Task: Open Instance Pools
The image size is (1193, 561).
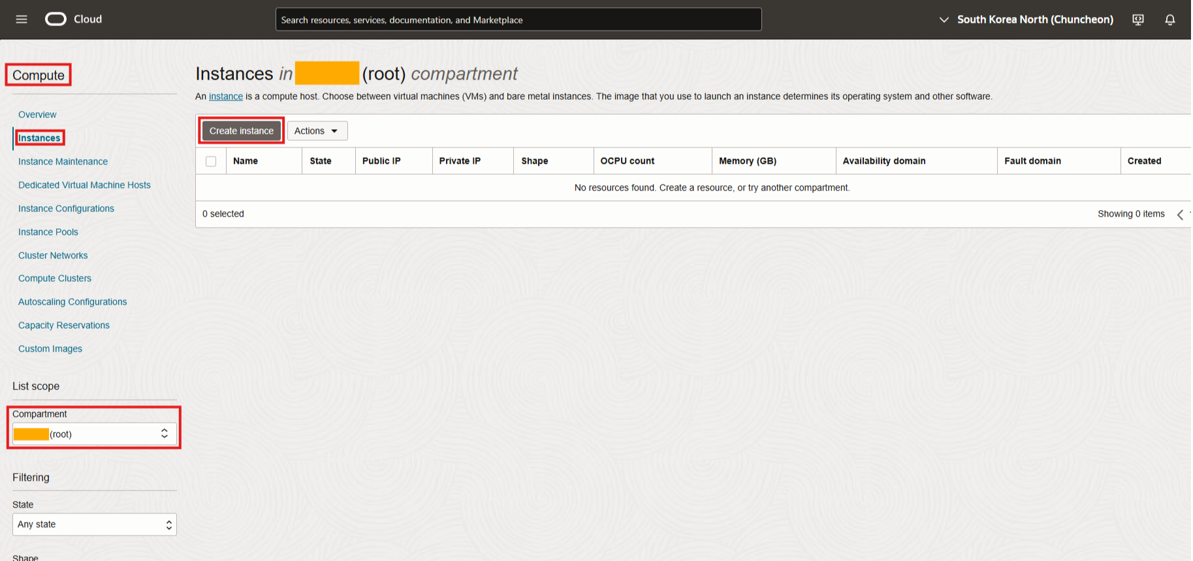Action: point(48,232)
